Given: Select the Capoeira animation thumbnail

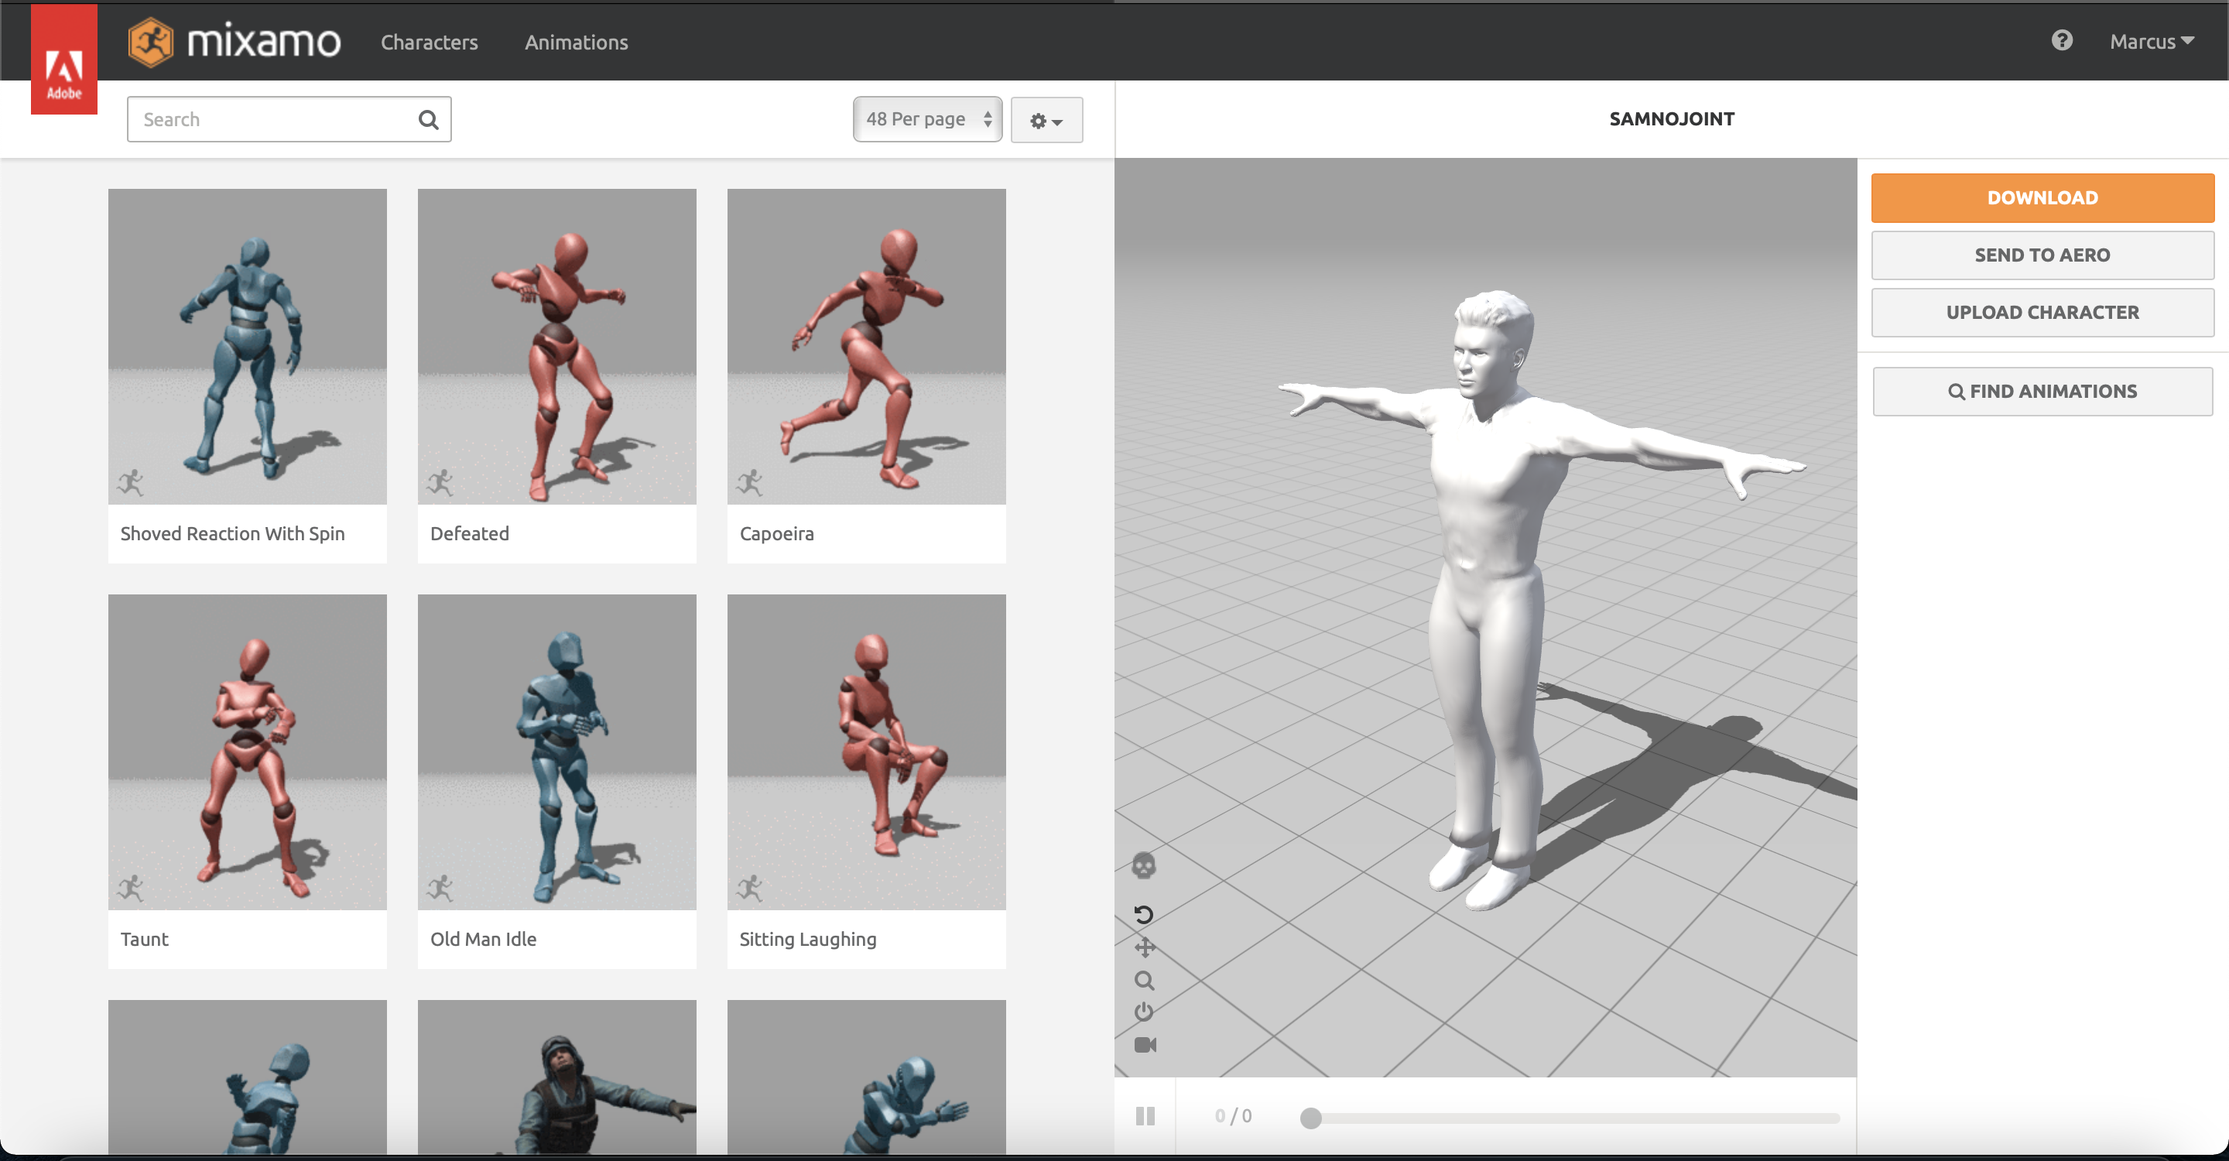Looking at the screenshot, I should tap(866, 346).
